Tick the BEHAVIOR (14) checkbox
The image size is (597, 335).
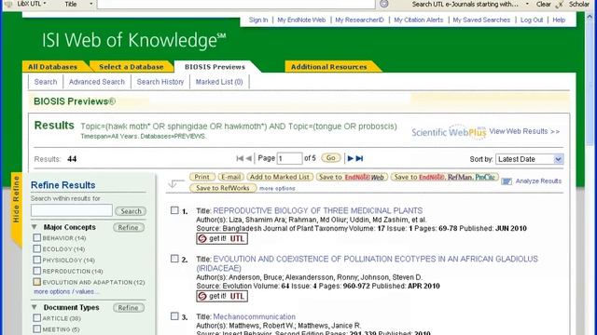coord(37,238)
